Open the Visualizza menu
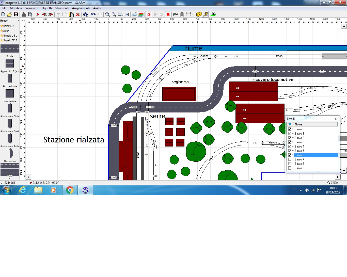Viewport: 347px width, 277px height. (x=32, y=8)
